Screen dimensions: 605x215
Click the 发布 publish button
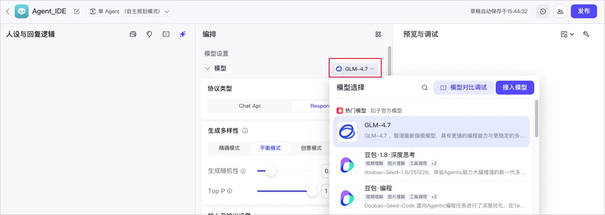point(584,12)
